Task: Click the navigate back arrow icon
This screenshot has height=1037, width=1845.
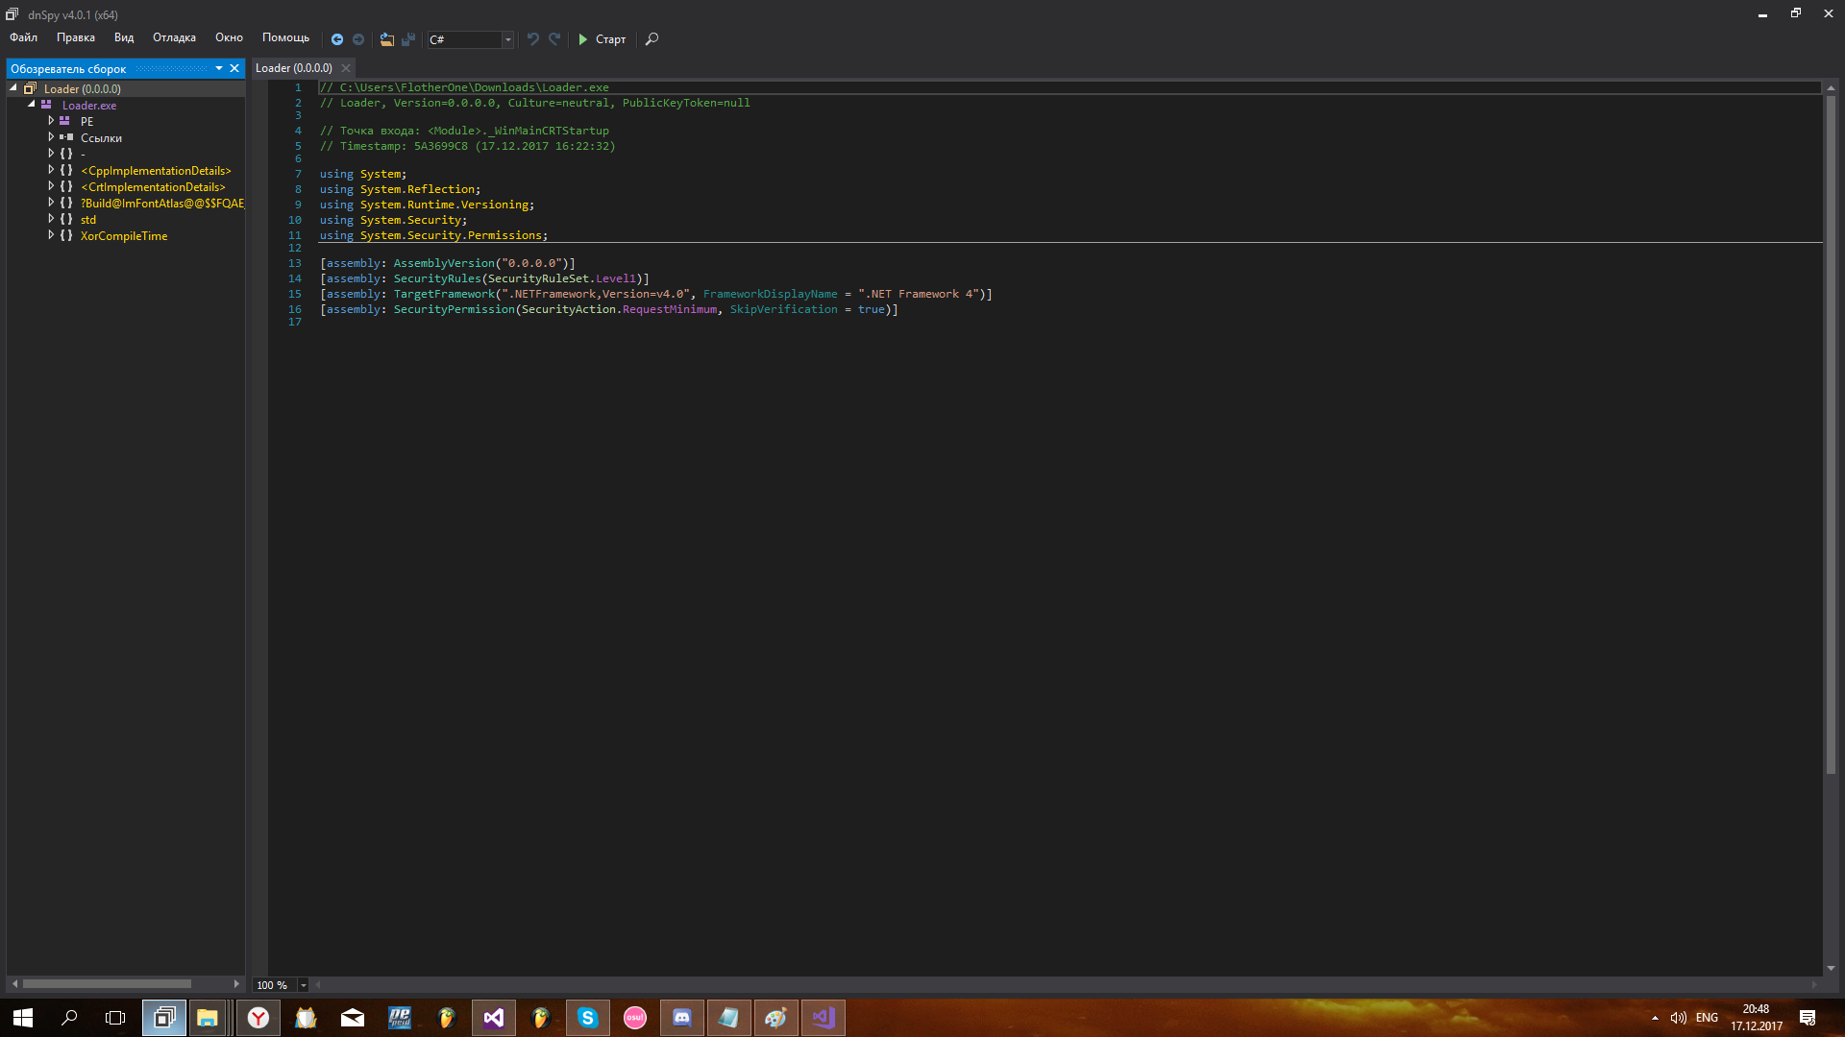Action: [337, 39]
